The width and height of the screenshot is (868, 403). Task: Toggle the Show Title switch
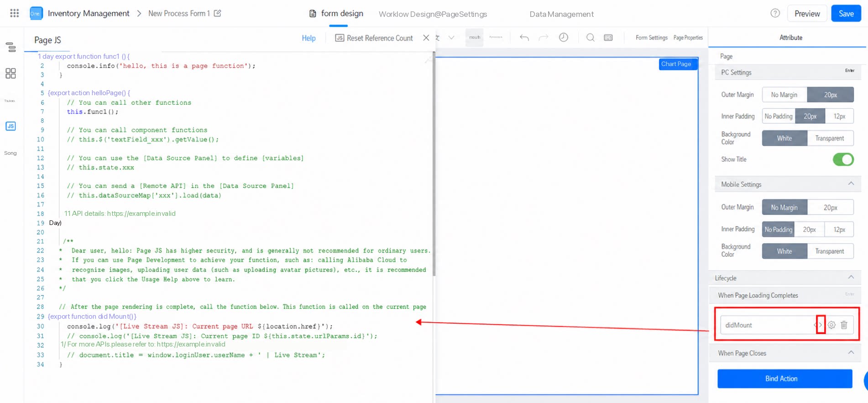[843, 159]
